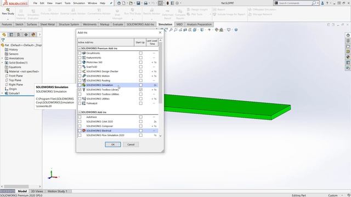Open the Options gear icon
The width and height of the screenshot is (351, 197).
177,3
